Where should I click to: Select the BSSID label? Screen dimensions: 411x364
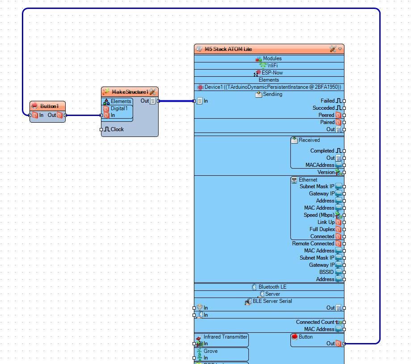[x=327, y=272]
